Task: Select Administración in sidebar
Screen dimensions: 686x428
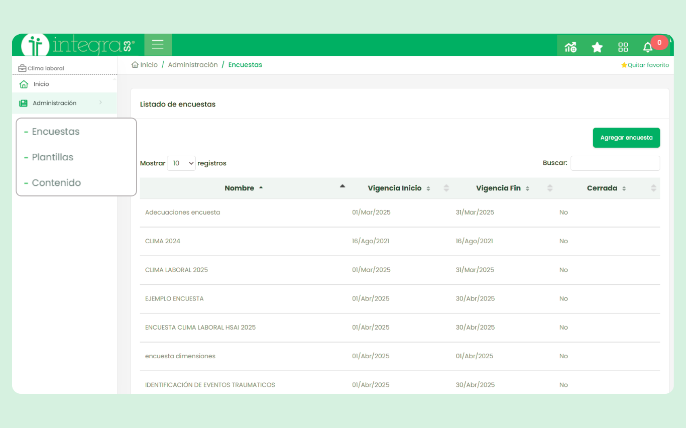Action: [x=54, y=103]
